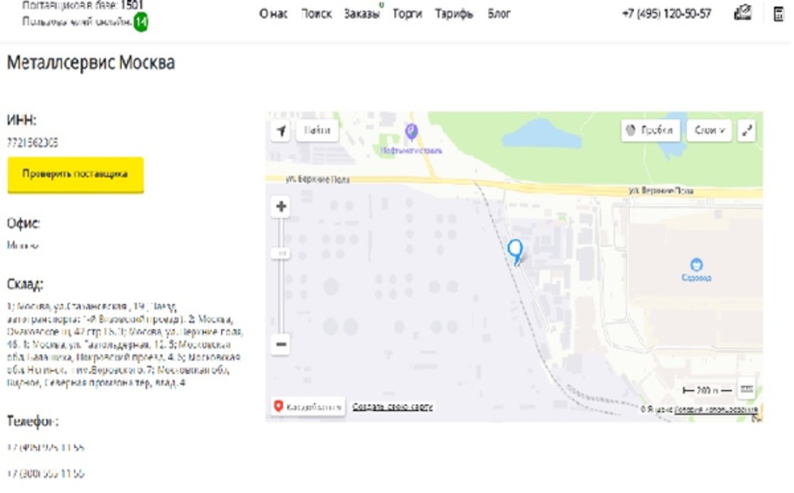
Task: Click the Найти button on the map
Action: tap(317, 131)
